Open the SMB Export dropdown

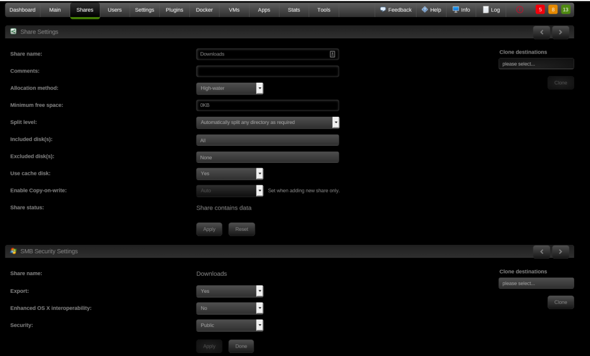coord(230,291)
